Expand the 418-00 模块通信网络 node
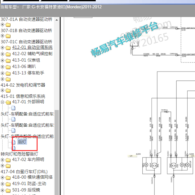 [2, 177]
